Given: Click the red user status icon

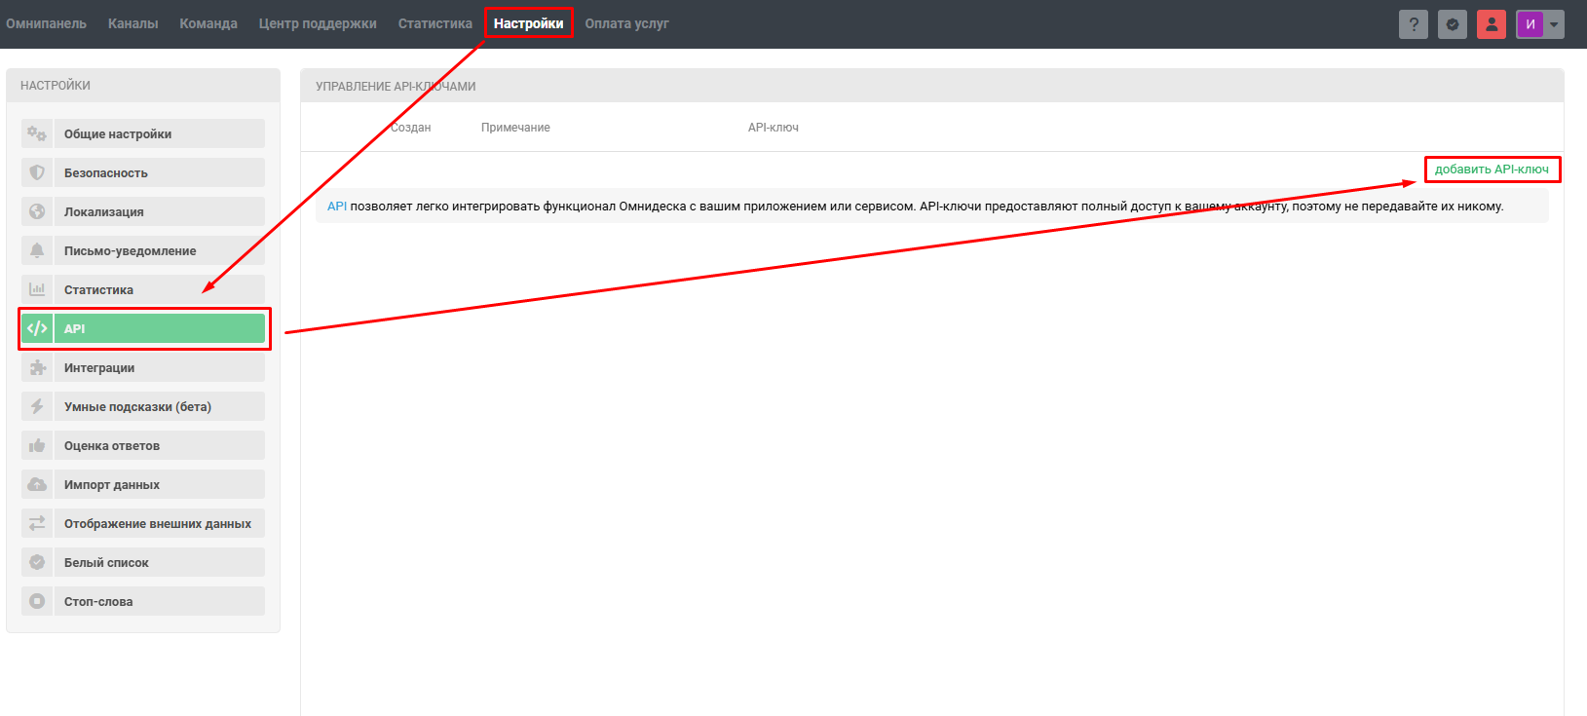Looking at the screenshot, I should 1491,24.
